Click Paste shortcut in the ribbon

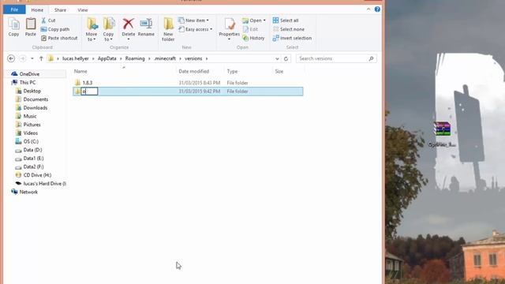pyautogui.click(x=59, y=38)
